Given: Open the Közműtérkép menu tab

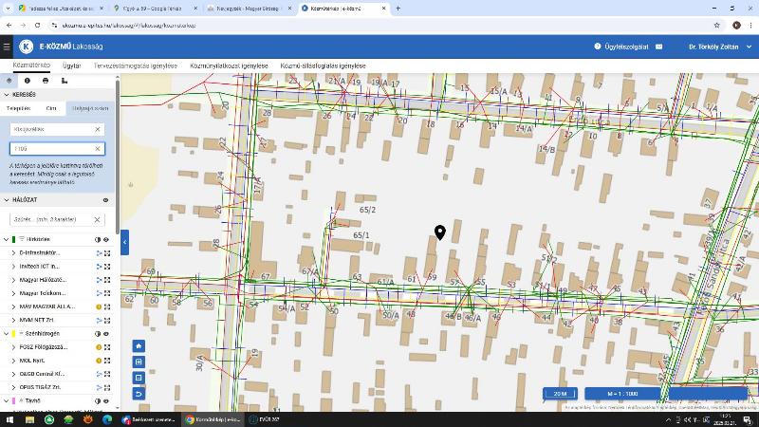Looking at the screenshot, I should coord(31,65).
